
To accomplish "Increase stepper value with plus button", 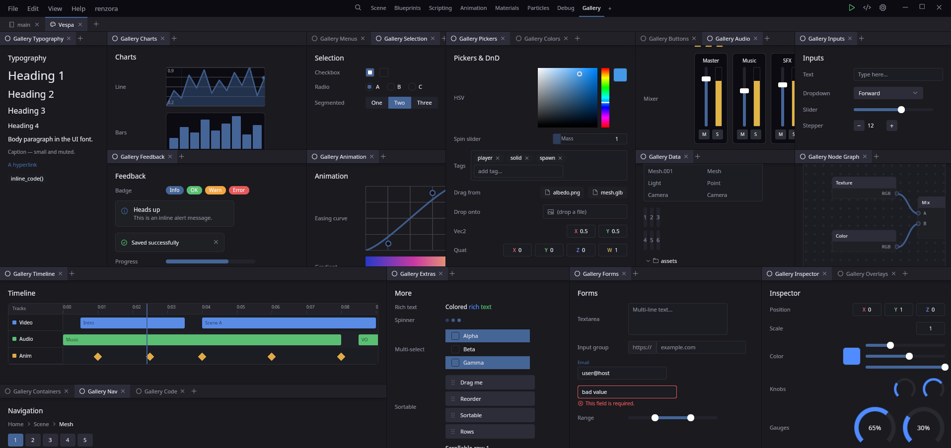I will click(891, 126).
